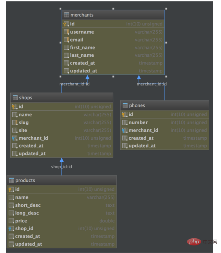The height and width of the screenshot is (253, 221).
Task: Click the column icon beside price
Action: (x=11, y=221)
